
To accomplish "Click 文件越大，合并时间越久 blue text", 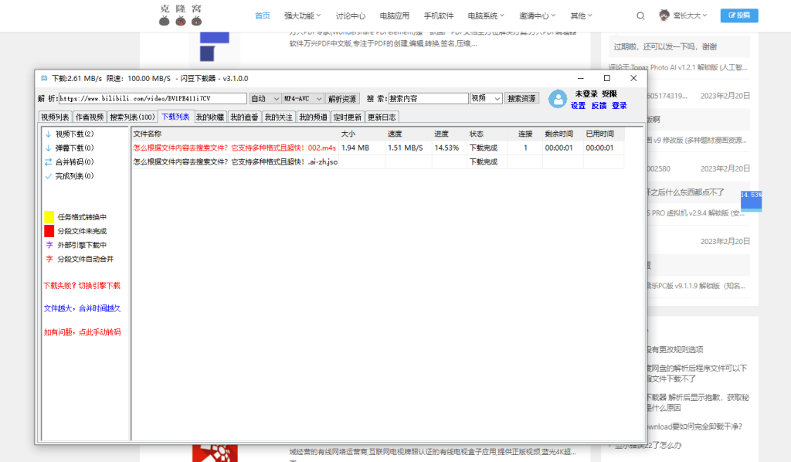I will coord(82,308).
